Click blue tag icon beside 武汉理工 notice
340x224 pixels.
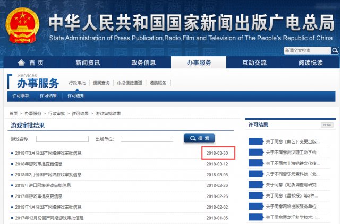256,152
